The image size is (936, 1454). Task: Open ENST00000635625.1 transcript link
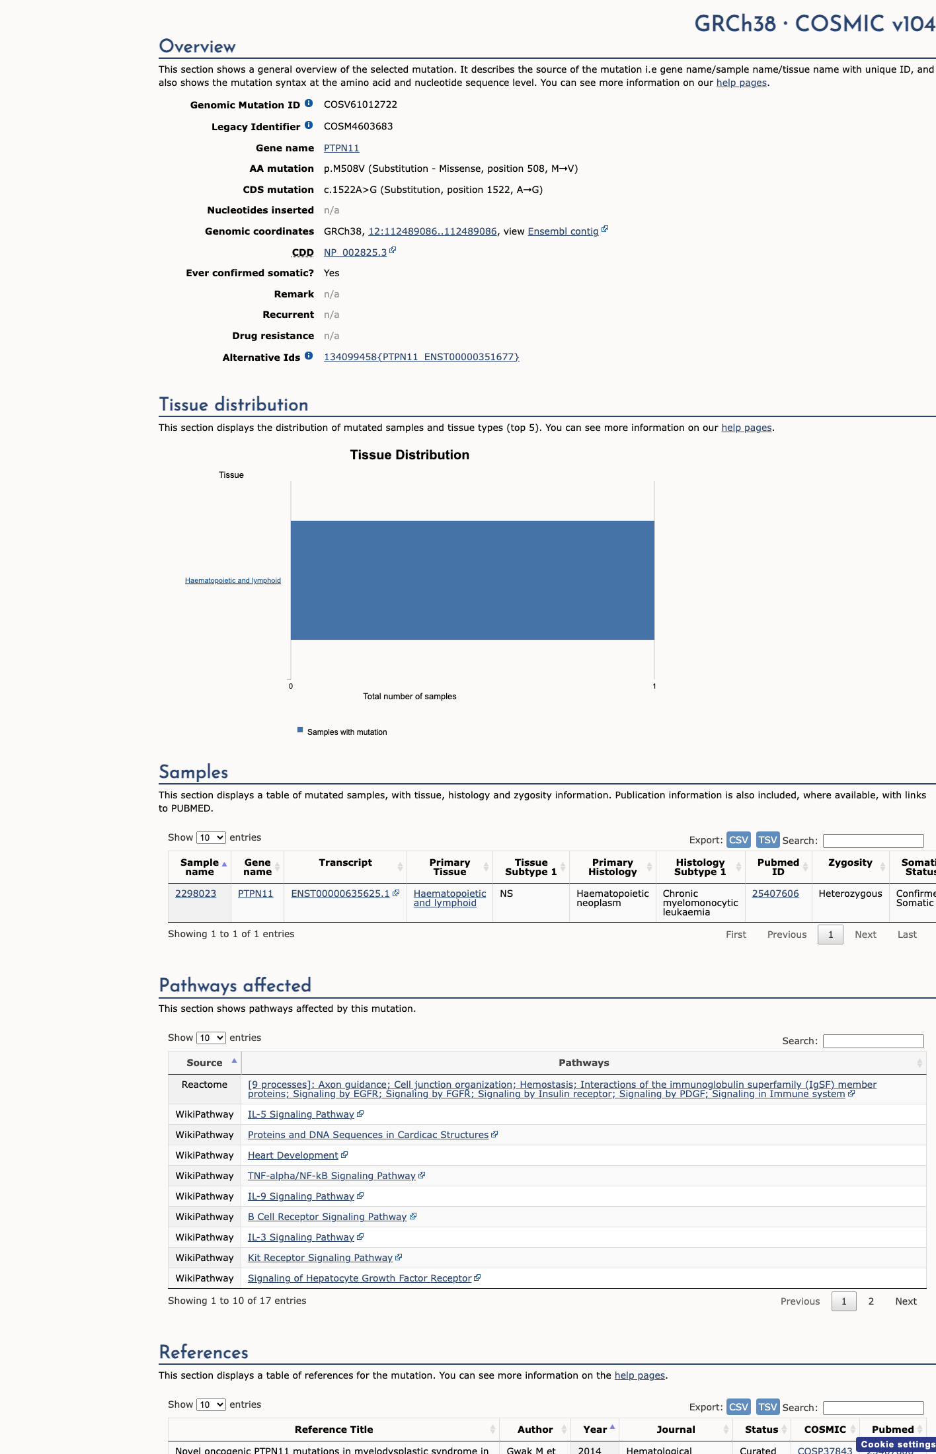tap(340, 894)
